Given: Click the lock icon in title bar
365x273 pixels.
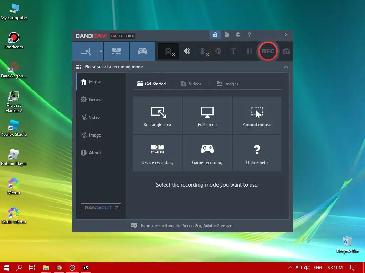Looking at the screenshot, I should click(215, 35).
